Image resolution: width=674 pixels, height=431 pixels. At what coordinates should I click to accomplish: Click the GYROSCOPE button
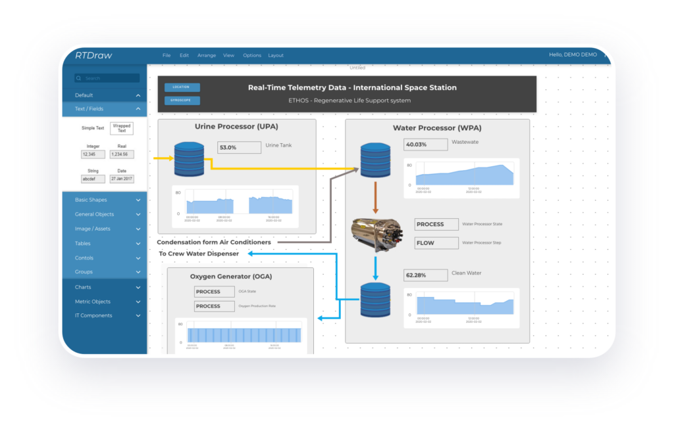182,101
